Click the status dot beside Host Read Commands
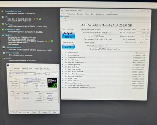Viewport: 157px width, 125px height. pyautogui.click(x=63, y=71)
